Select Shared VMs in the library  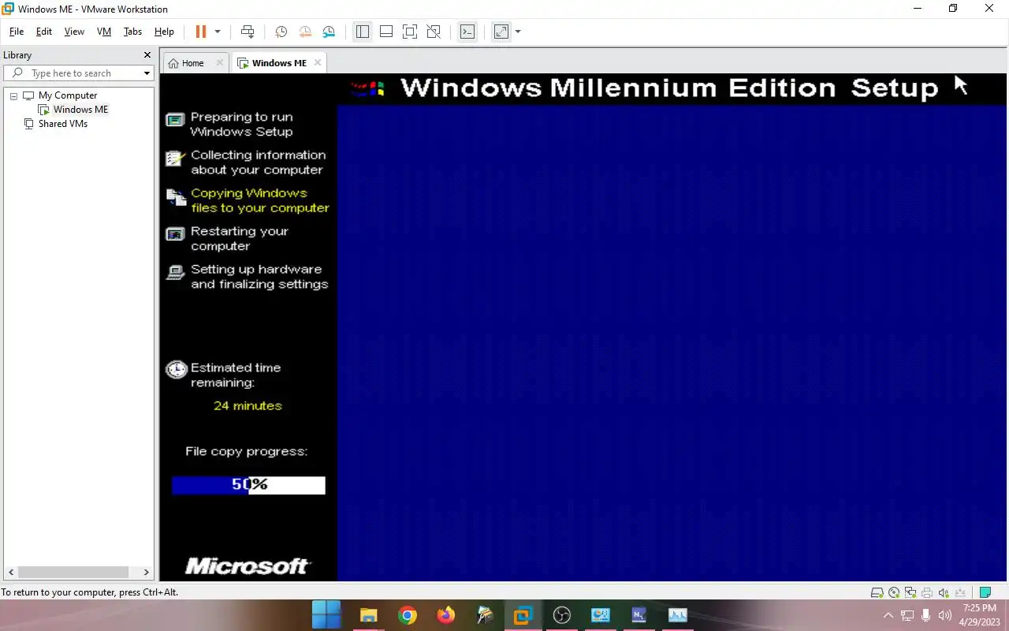(x=62, y=124)
